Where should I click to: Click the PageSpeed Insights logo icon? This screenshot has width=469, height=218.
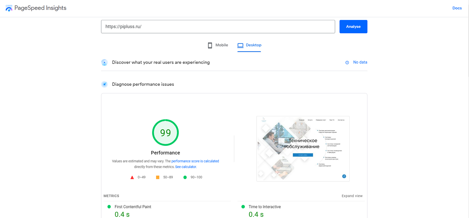point(9,8)
